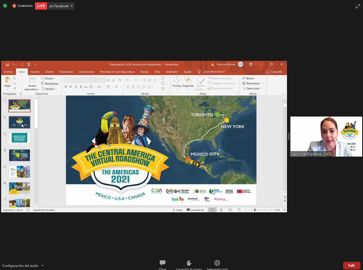Collapse the ribbon with the chevron

tap(284, 94)
